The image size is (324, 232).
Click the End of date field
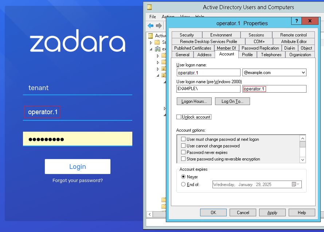[257, 185]
